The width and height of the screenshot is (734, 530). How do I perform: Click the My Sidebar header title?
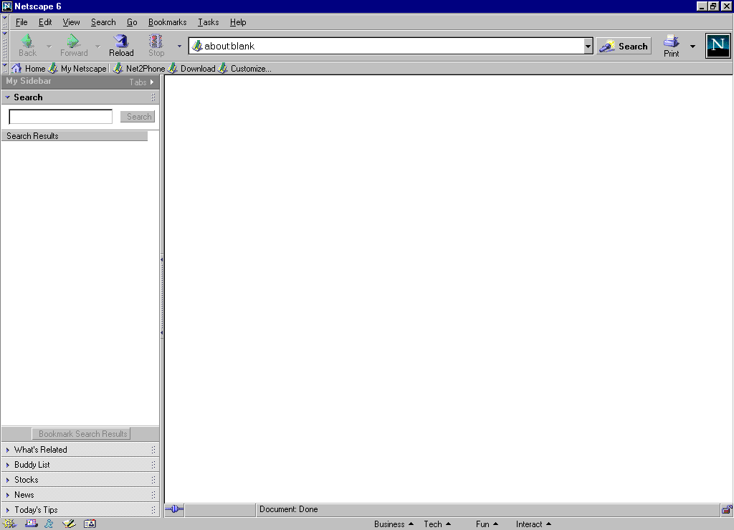pyautogui.click(x=29, y=81)
